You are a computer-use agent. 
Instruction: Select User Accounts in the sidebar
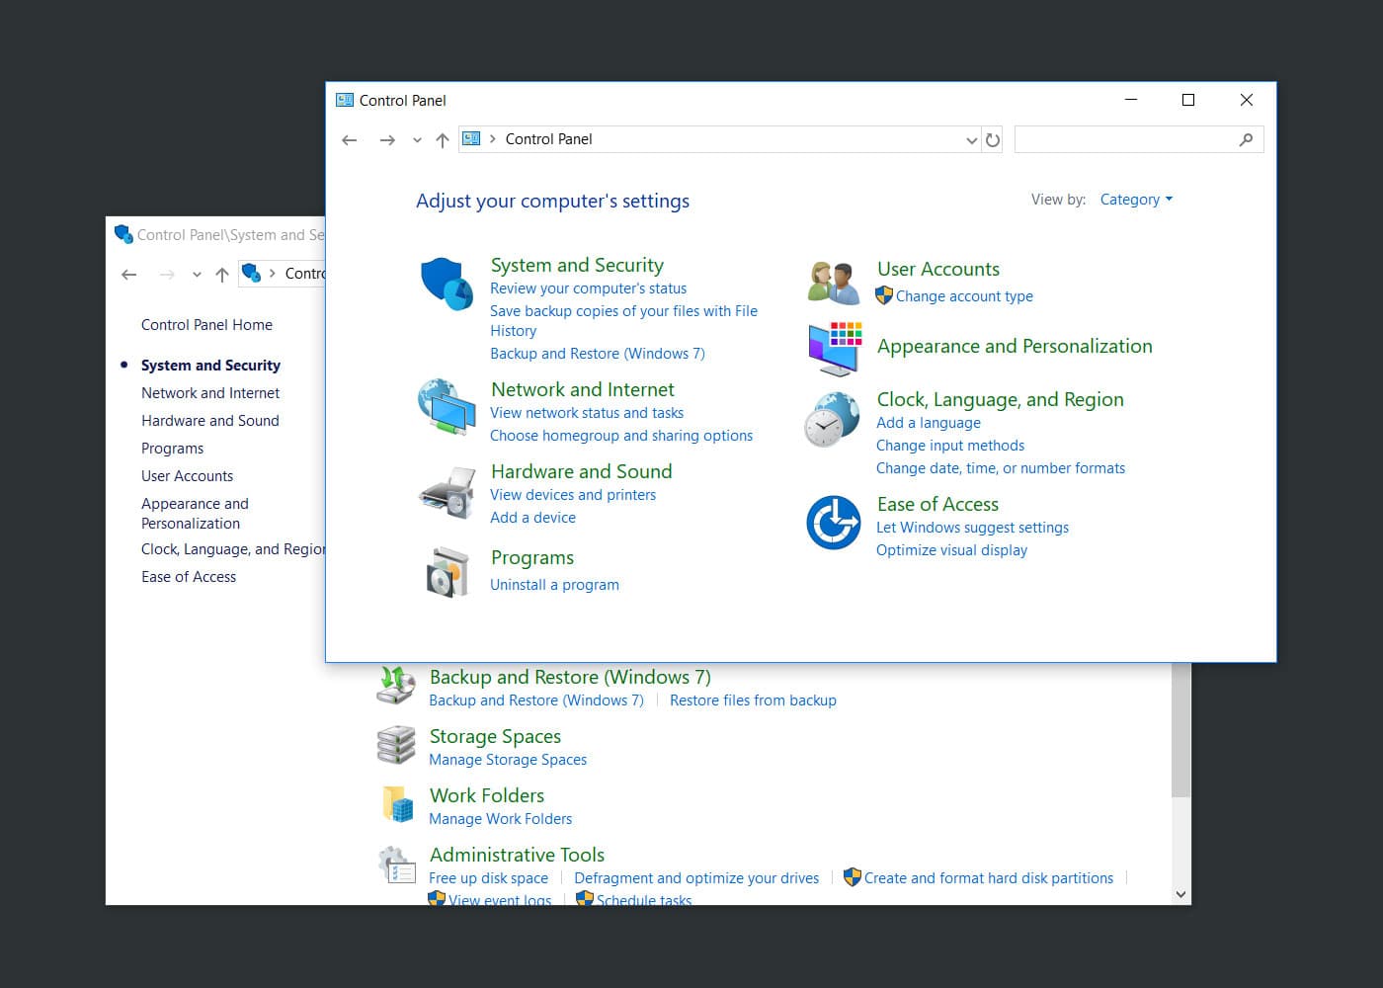(x=187, y=476)
